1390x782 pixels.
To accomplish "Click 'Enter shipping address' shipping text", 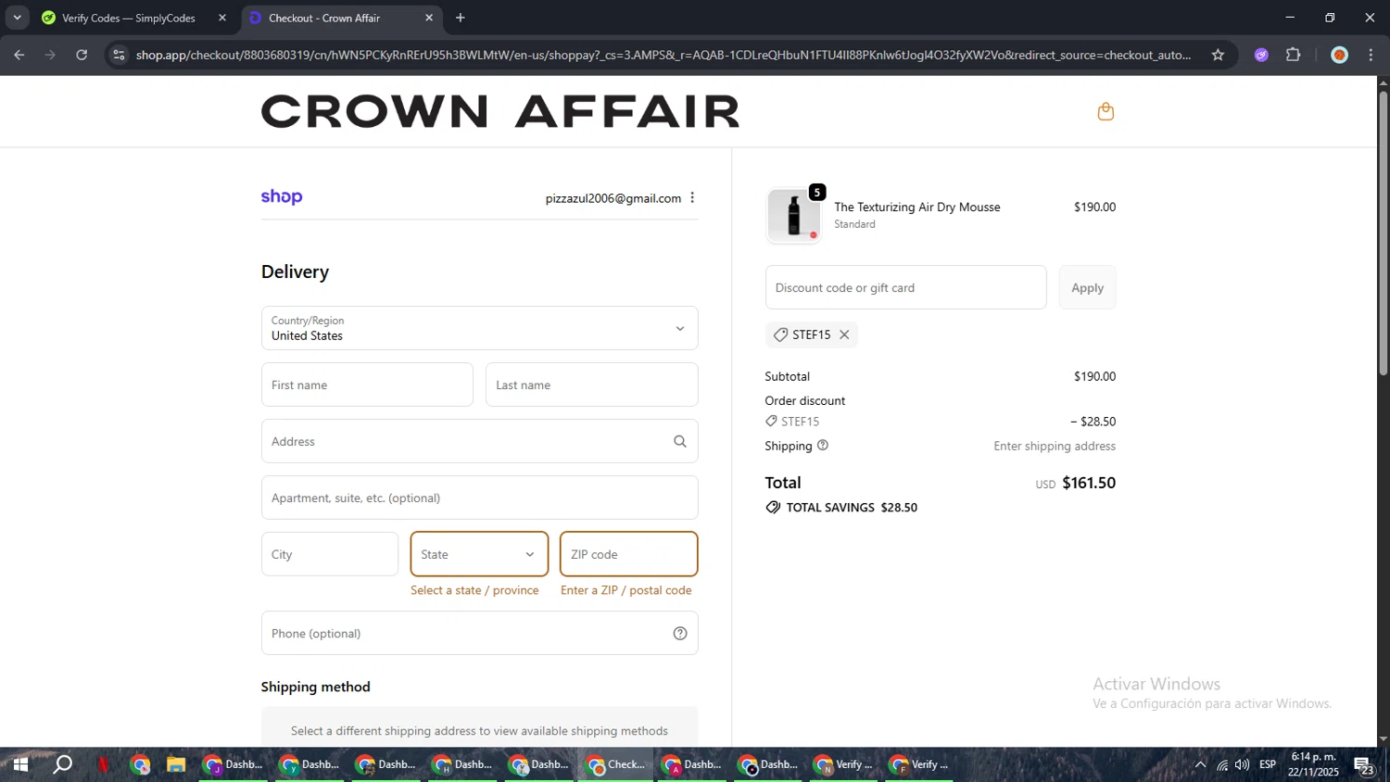I will pyautogui.click(x=1055, y=446).
